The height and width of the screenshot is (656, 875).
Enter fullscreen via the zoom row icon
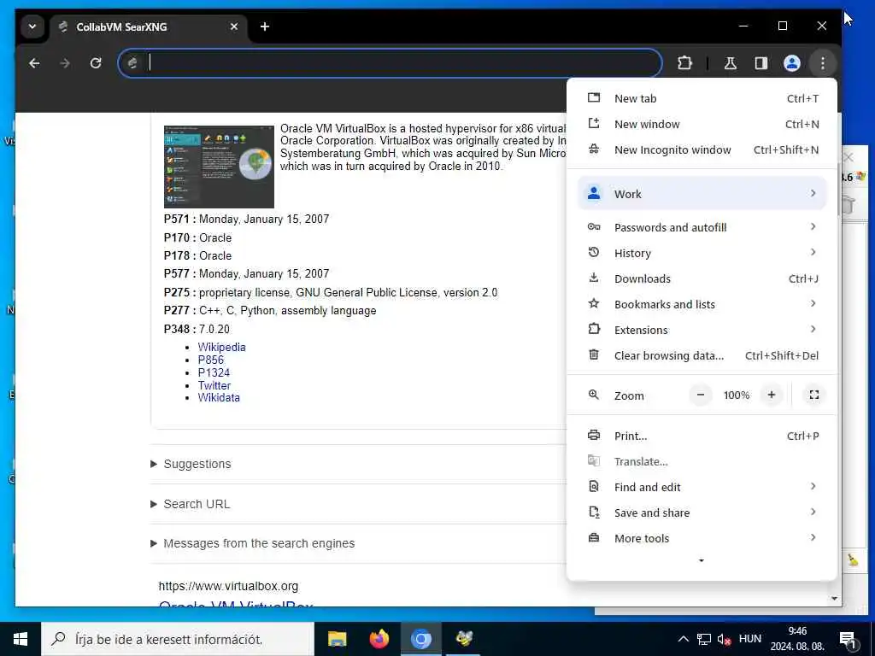(x=814, y=395)
